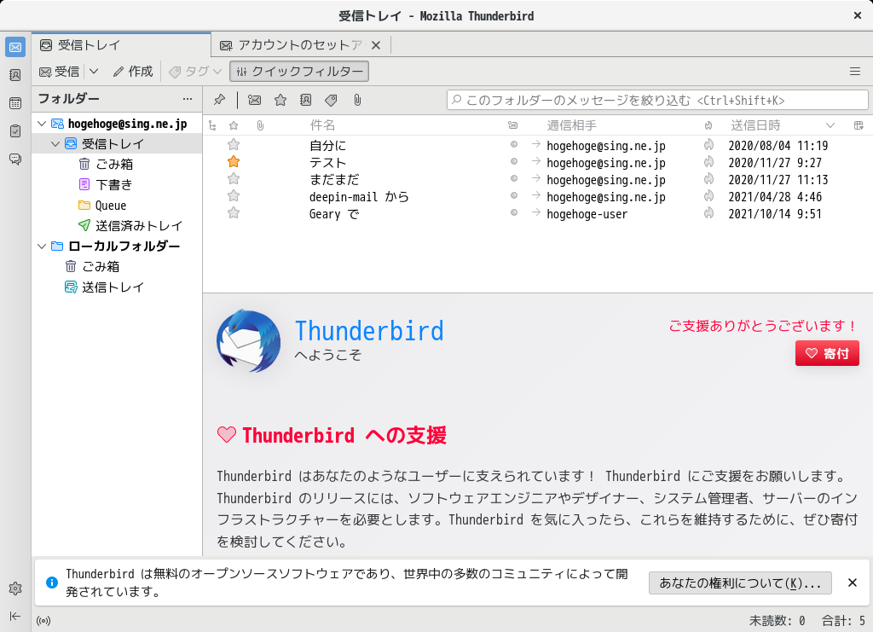
Task: Click the 送信日時 sort direction chevron
Action: [x=830, y=126]
